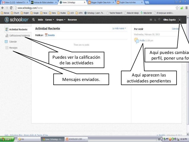Click the calendar icon next to Evento
Image resolution: width=189 pixels, height=142 pixels.
click(x=46, y=35)
